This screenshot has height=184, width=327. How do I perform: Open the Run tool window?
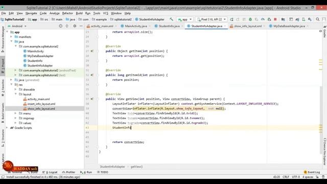86,172
